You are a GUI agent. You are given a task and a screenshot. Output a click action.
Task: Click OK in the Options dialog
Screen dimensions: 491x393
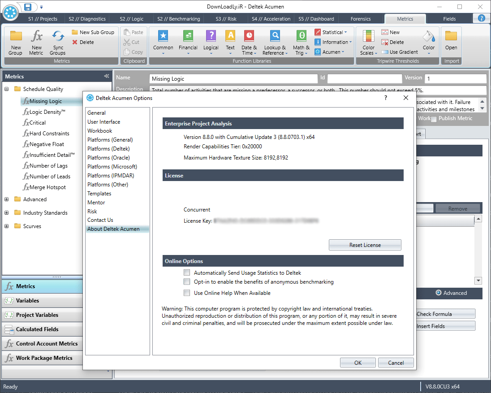357,363
